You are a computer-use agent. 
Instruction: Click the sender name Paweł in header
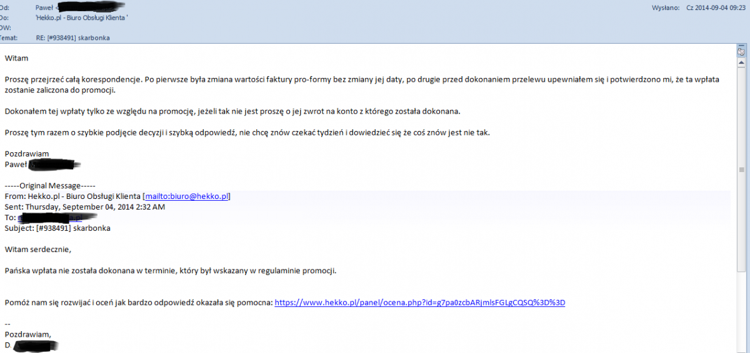coord(46,7)
